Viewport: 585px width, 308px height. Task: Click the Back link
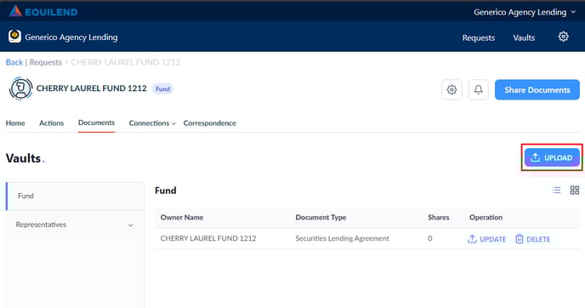coord(14,62)
